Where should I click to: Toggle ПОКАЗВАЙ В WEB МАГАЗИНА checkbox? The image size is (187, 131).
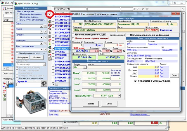tap(135, 81)
